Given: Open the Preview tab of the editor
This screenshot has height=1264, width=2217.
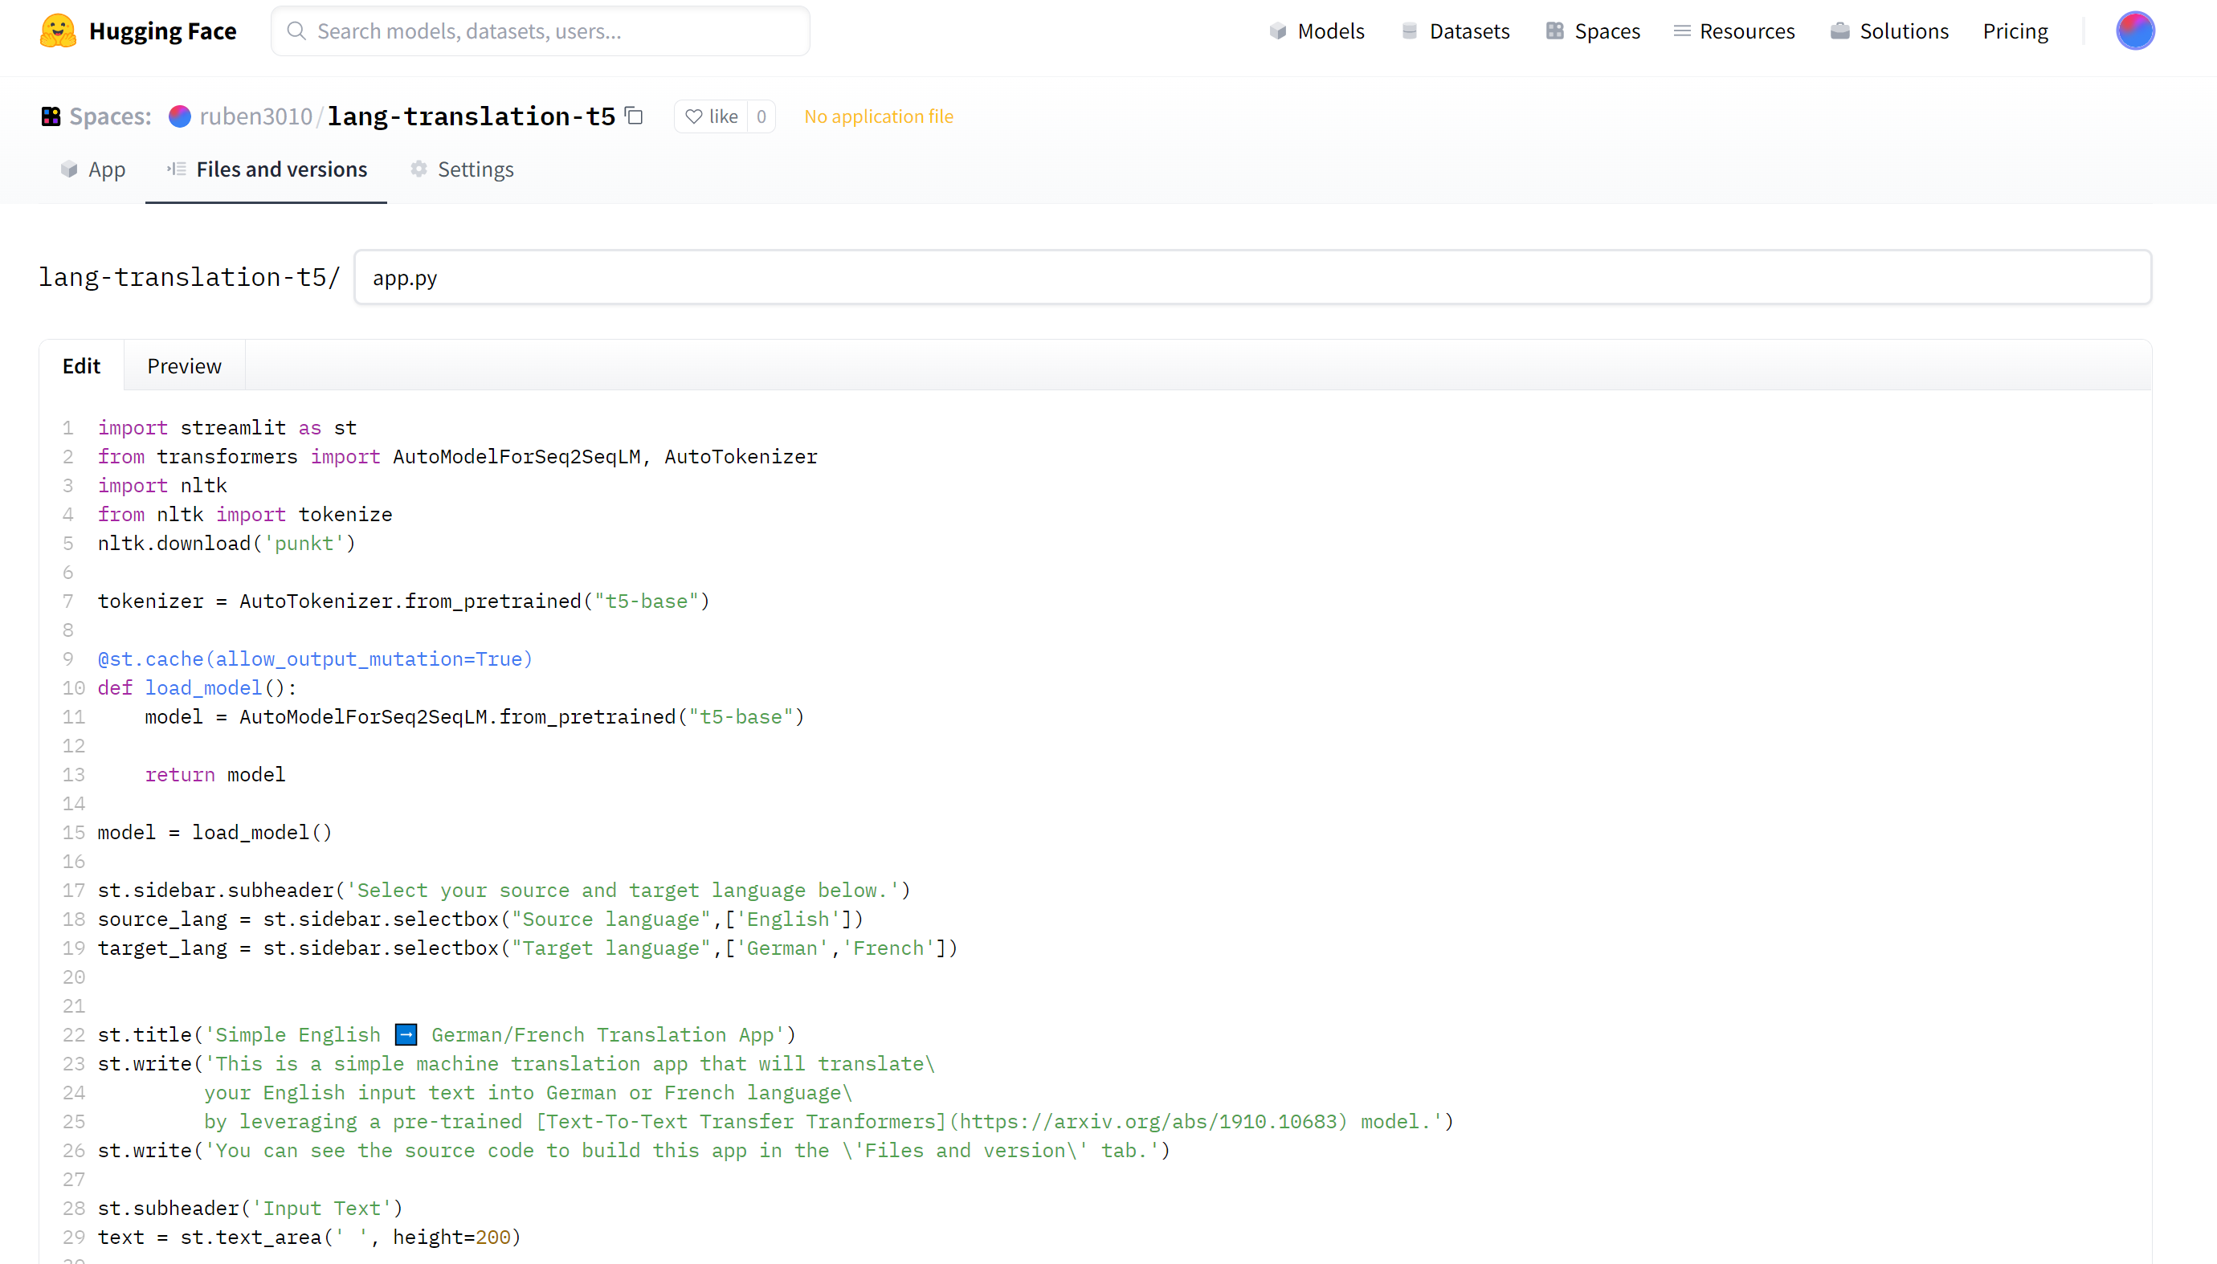Looking at the screenshot, I should 184,365.
